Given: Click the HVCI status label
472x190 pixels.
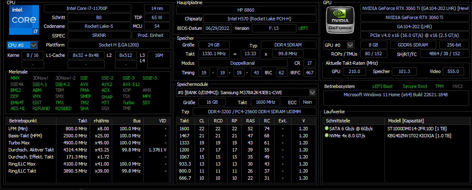Looking at the screenshot, I should pyautogui.click(x=457, y=86).
